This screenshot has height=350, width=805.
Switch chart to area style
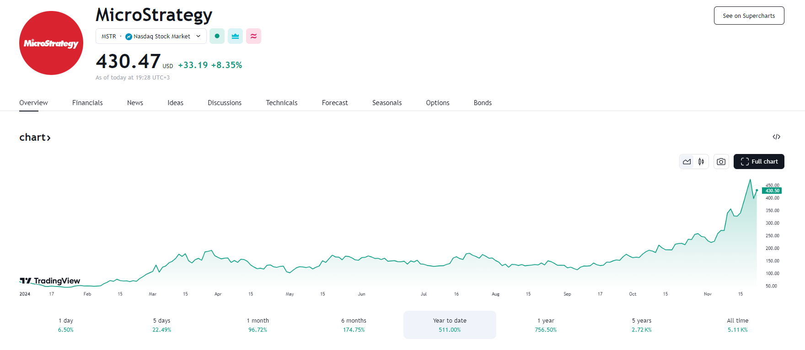(687, 161)
